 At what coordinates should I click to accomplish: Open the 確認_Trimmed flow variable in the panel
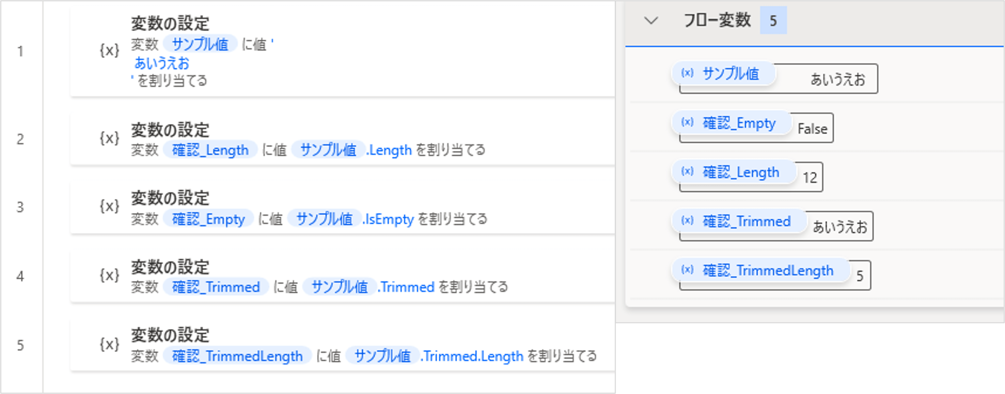pos(746,221)
